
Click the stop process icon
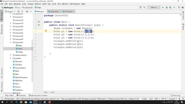[x=174, y=8]
